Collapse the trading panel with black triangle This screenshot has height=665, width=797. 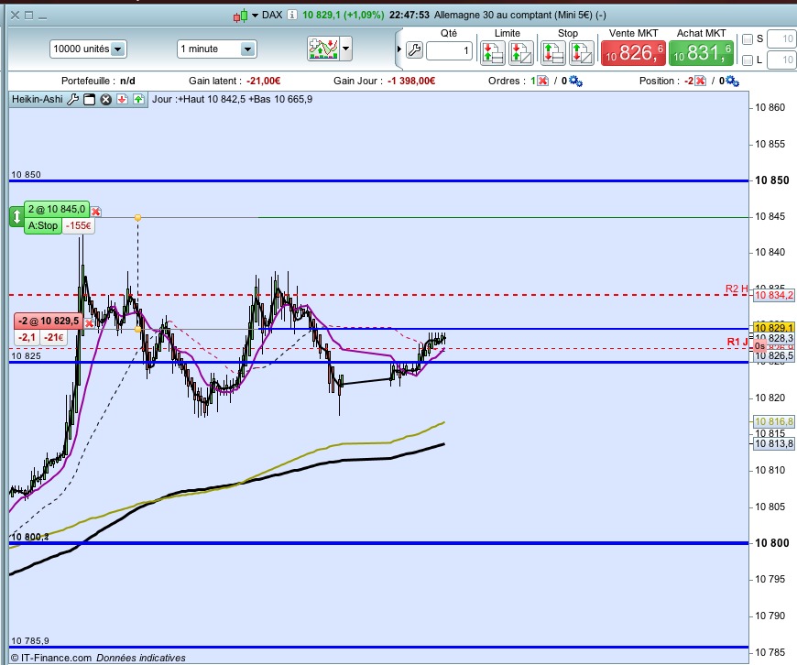click(x=399, y=49)
